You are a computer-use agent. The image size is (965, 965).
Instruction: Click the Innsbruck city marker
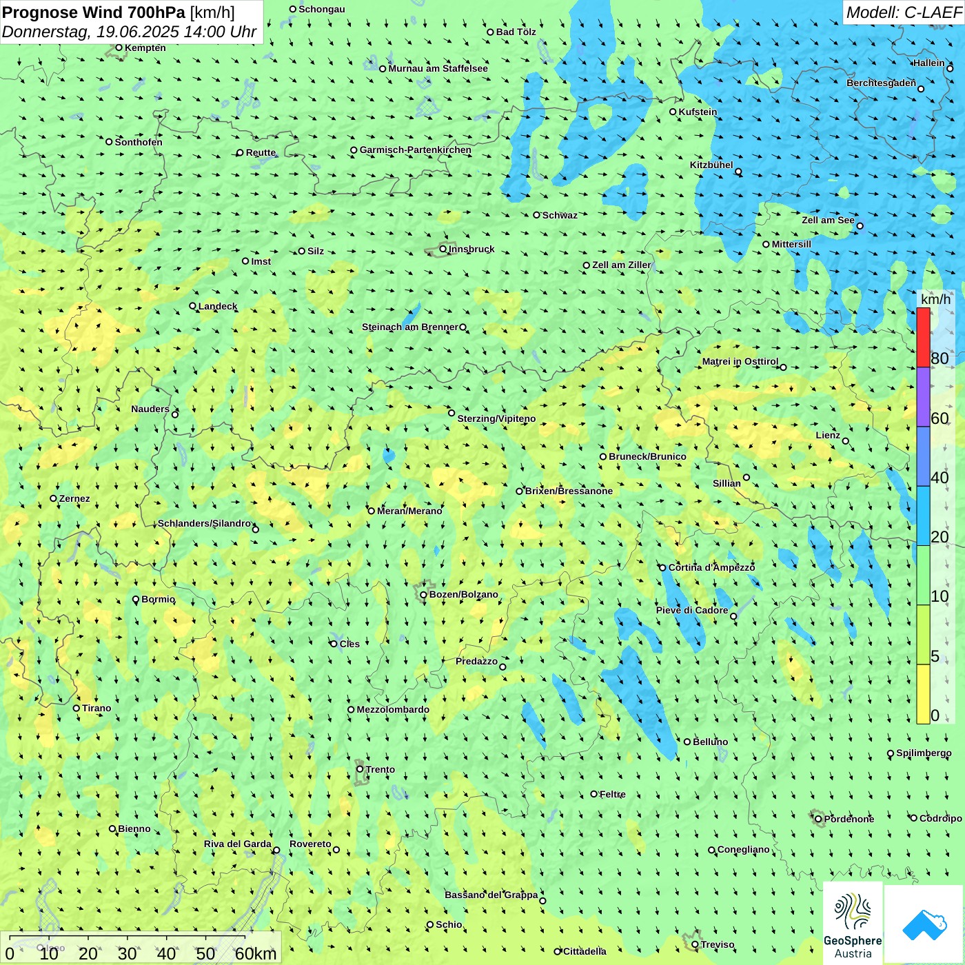tap(443, 249)
